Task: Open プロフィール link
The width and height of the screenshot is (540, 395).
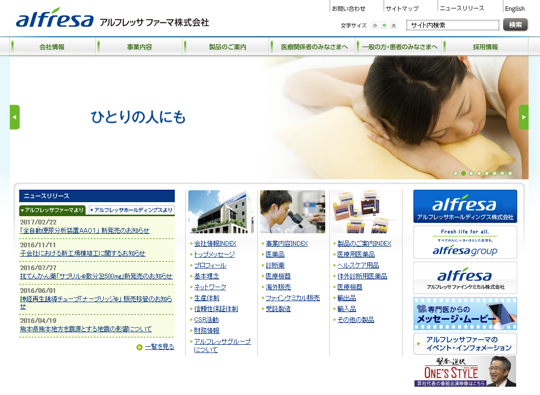Action: coord(211,265)
